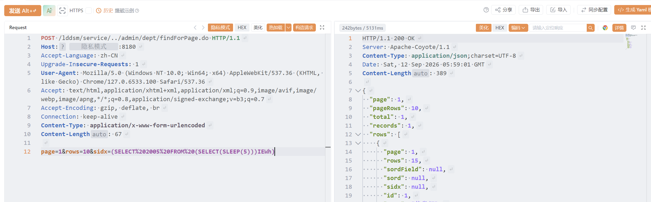Click the question mark tag beside Host
Viewport: 651px width, 202px height.
pos(62,47)
